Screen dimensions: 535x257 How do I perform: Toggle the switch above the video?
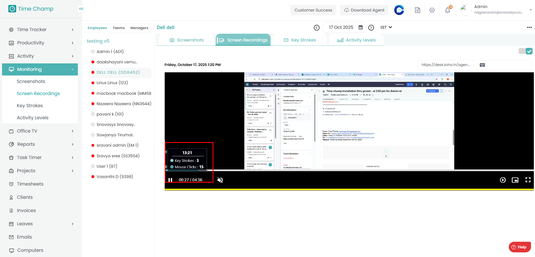pyautogui.click(x=525, y=51)
